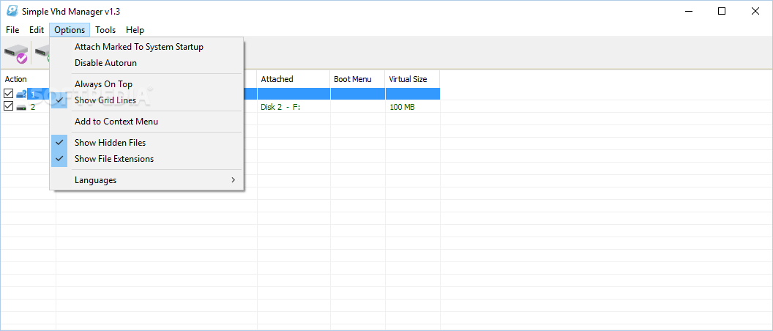Open the Tools menu
Image resolution: width=773 pixels, height=331 pixels.
click(x=105, y=30)
